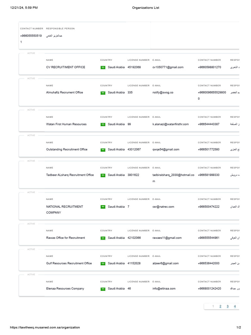Click flag icon in Watan First Human Resources row
The image size is (251, 335).
(103, 124)
